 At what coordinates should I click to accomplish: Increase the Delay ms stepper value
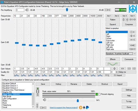[116, 71]
